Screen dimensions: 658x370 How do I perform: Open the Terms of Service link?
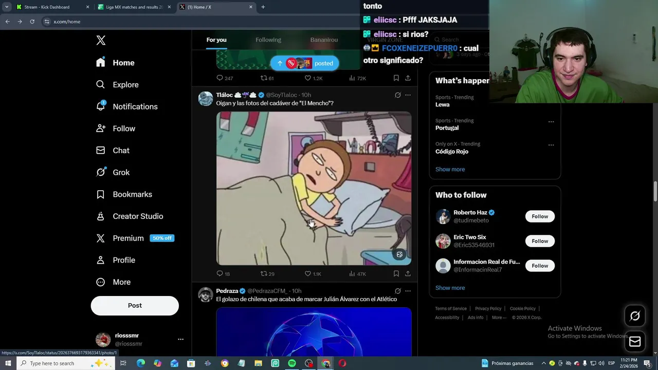point(451,308)
